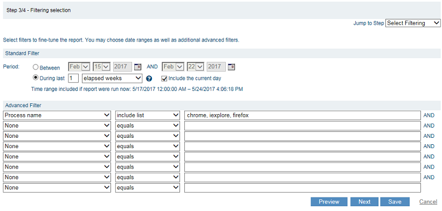Screen dimensions: 442x211
Task: Expand the elapsed weeks unit dropdown
Action: click(x=112, y=79)
